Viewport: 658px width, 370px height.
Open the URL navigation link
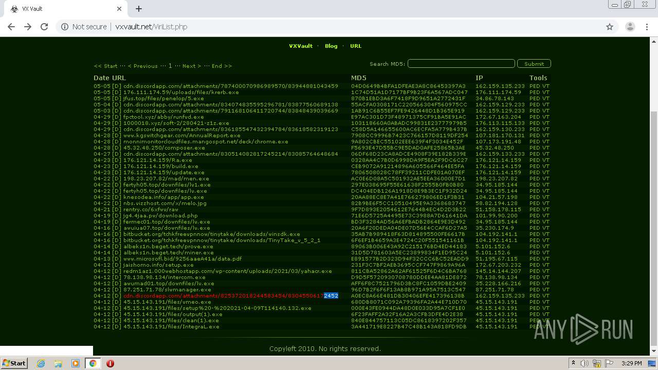[356, 46]
